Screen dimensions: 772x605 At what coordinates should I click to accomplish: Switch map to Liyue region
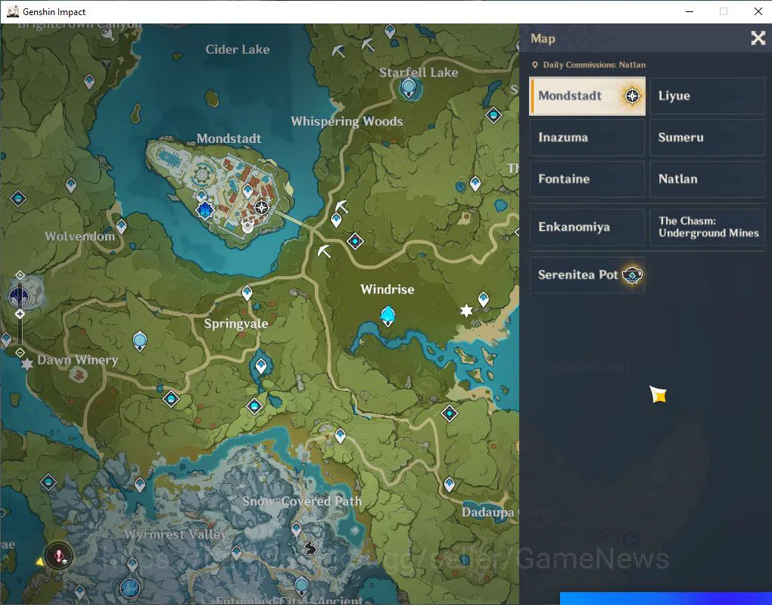click(x=708, y=96)
